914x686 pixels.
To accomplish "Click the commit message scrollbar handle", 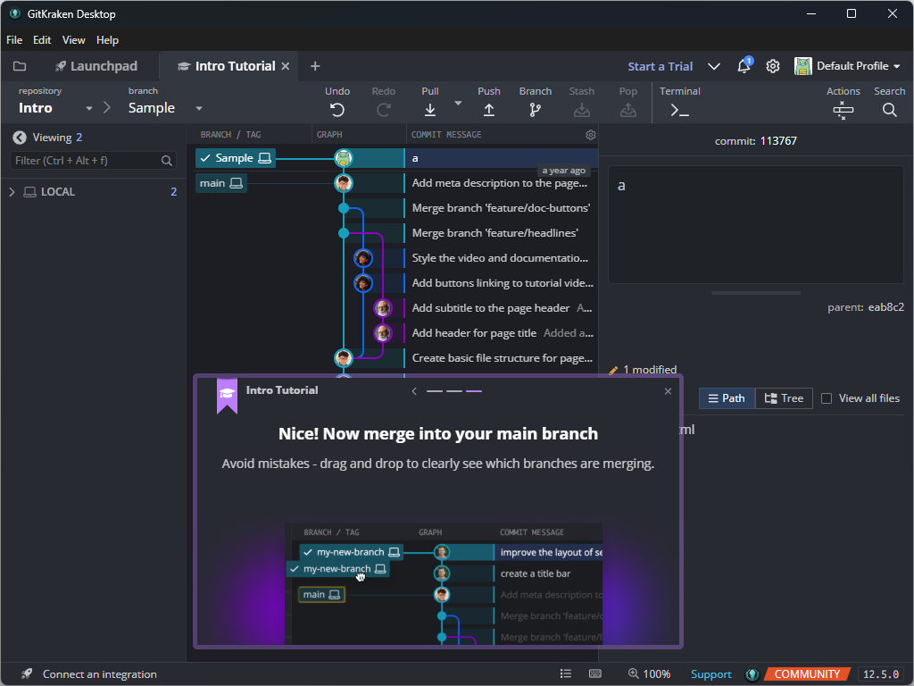I will (x=755, y=293).
